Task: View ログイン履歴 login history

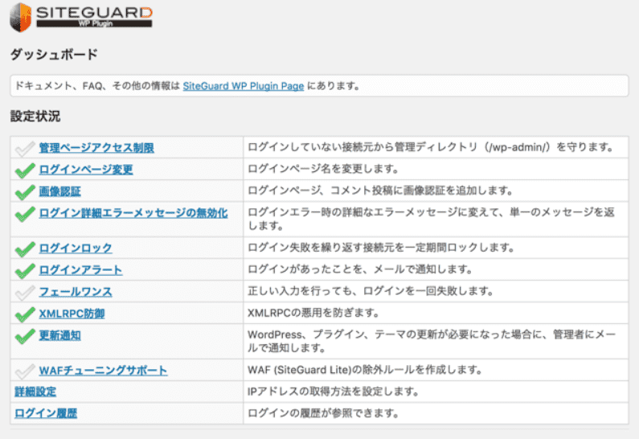Action: (x=46, y=413)
